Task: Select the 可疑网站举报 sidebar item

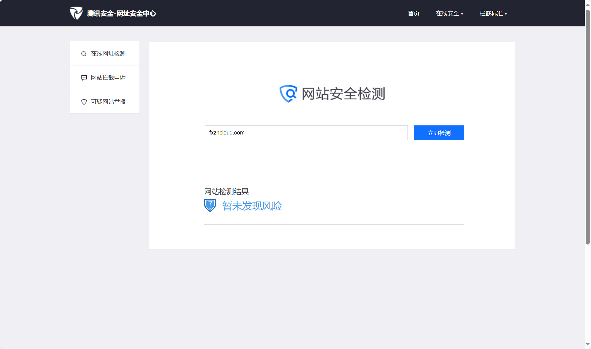Action: click(108, 102)
